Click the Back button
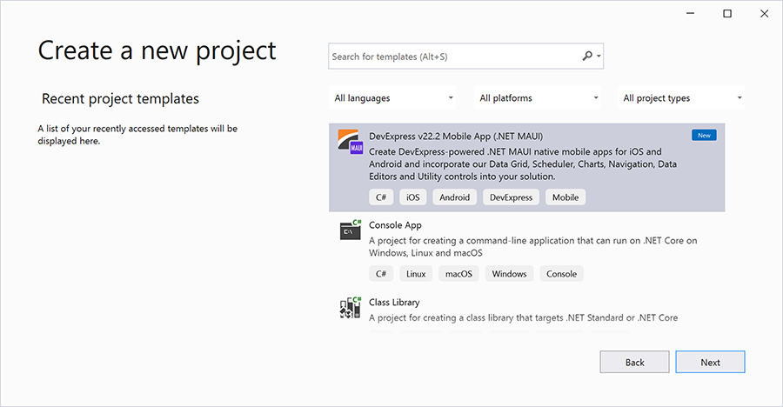This screenshot has width=783, height=407. point(635,362)
